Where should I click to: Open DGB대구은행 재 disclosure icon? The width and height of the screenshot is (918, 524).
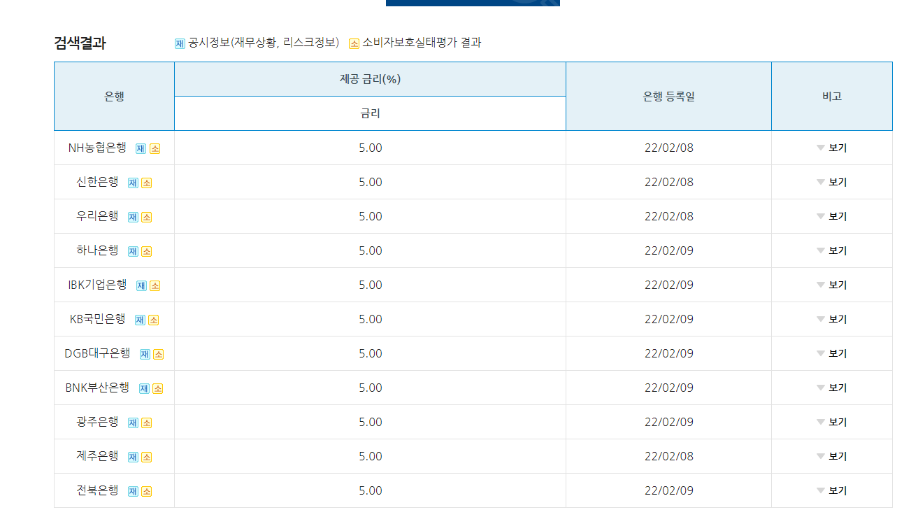pos(145,354)
